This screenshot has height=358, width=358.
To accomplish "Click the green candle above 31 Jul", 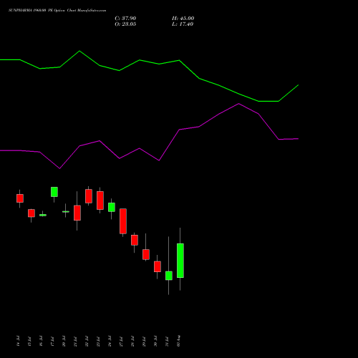I will [x=169, y=276].
